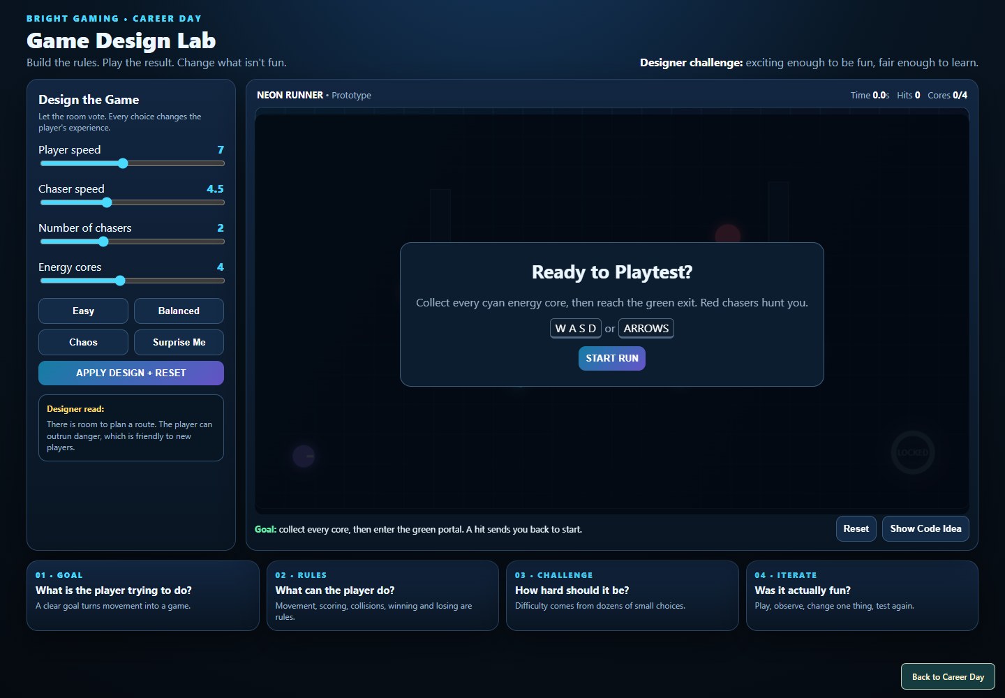
Task: View the 04 Iterate card
Action: (x=862, y=595)
